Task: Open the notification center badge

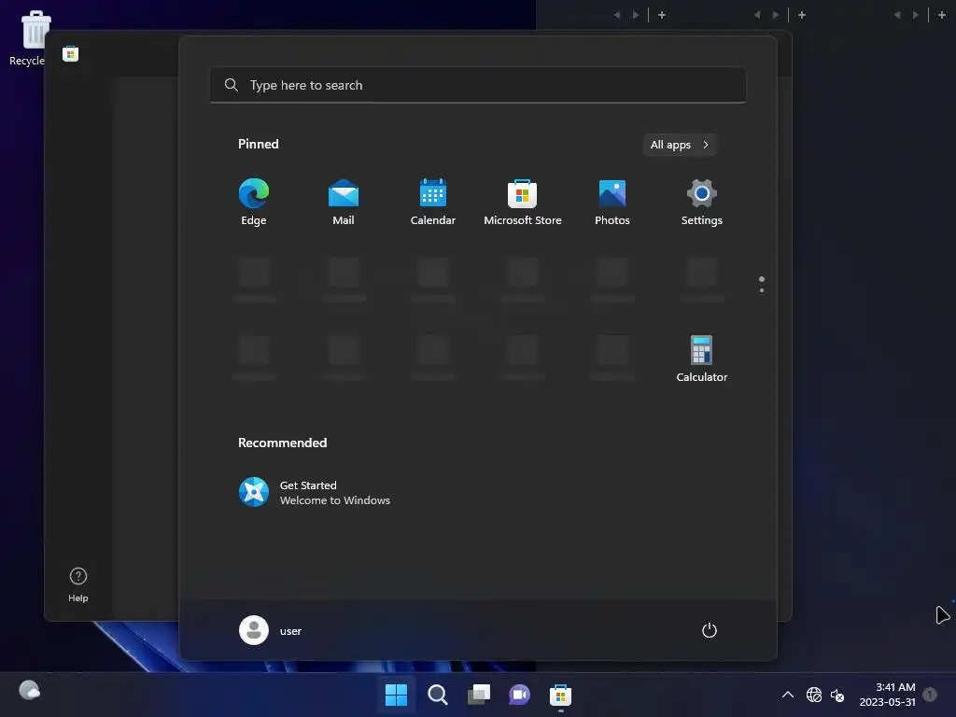Action: [x=930, y=694]
